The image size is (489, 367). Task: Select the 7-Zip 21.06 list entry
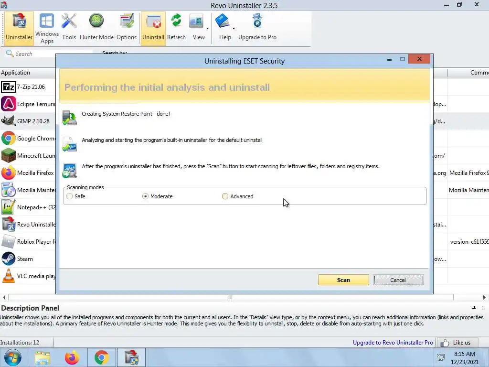(x=28, y=87)
